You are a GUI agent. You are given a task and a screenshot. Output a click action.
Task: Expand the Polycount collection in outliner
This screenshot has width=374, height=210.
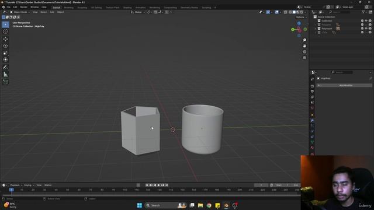click(316, 29)
